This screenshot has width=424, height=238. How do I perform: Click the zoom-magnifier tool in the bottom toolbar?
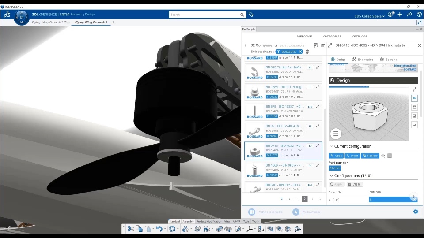270,229
